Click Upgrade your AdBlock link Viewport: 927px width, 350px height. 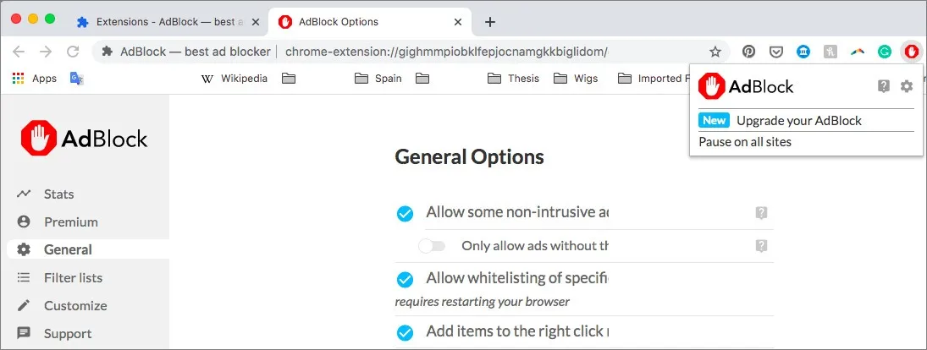798,120
